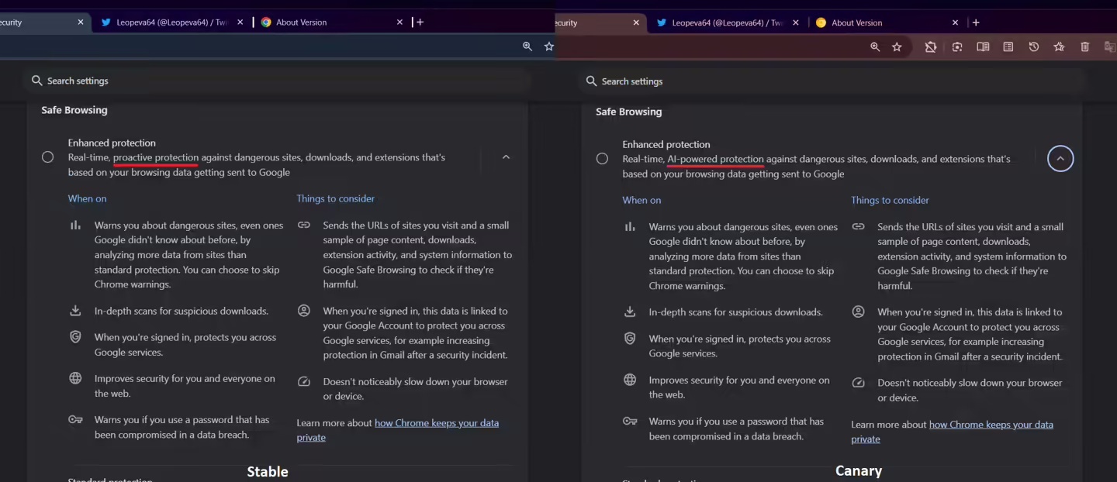Bookmark this page in the Stable window
The image size is (1117, 482).
coord(549,46)
